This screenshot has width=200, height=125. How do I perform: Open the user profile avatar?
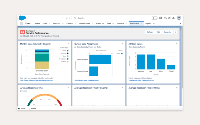pyautogui.click(x=179, y=18)
